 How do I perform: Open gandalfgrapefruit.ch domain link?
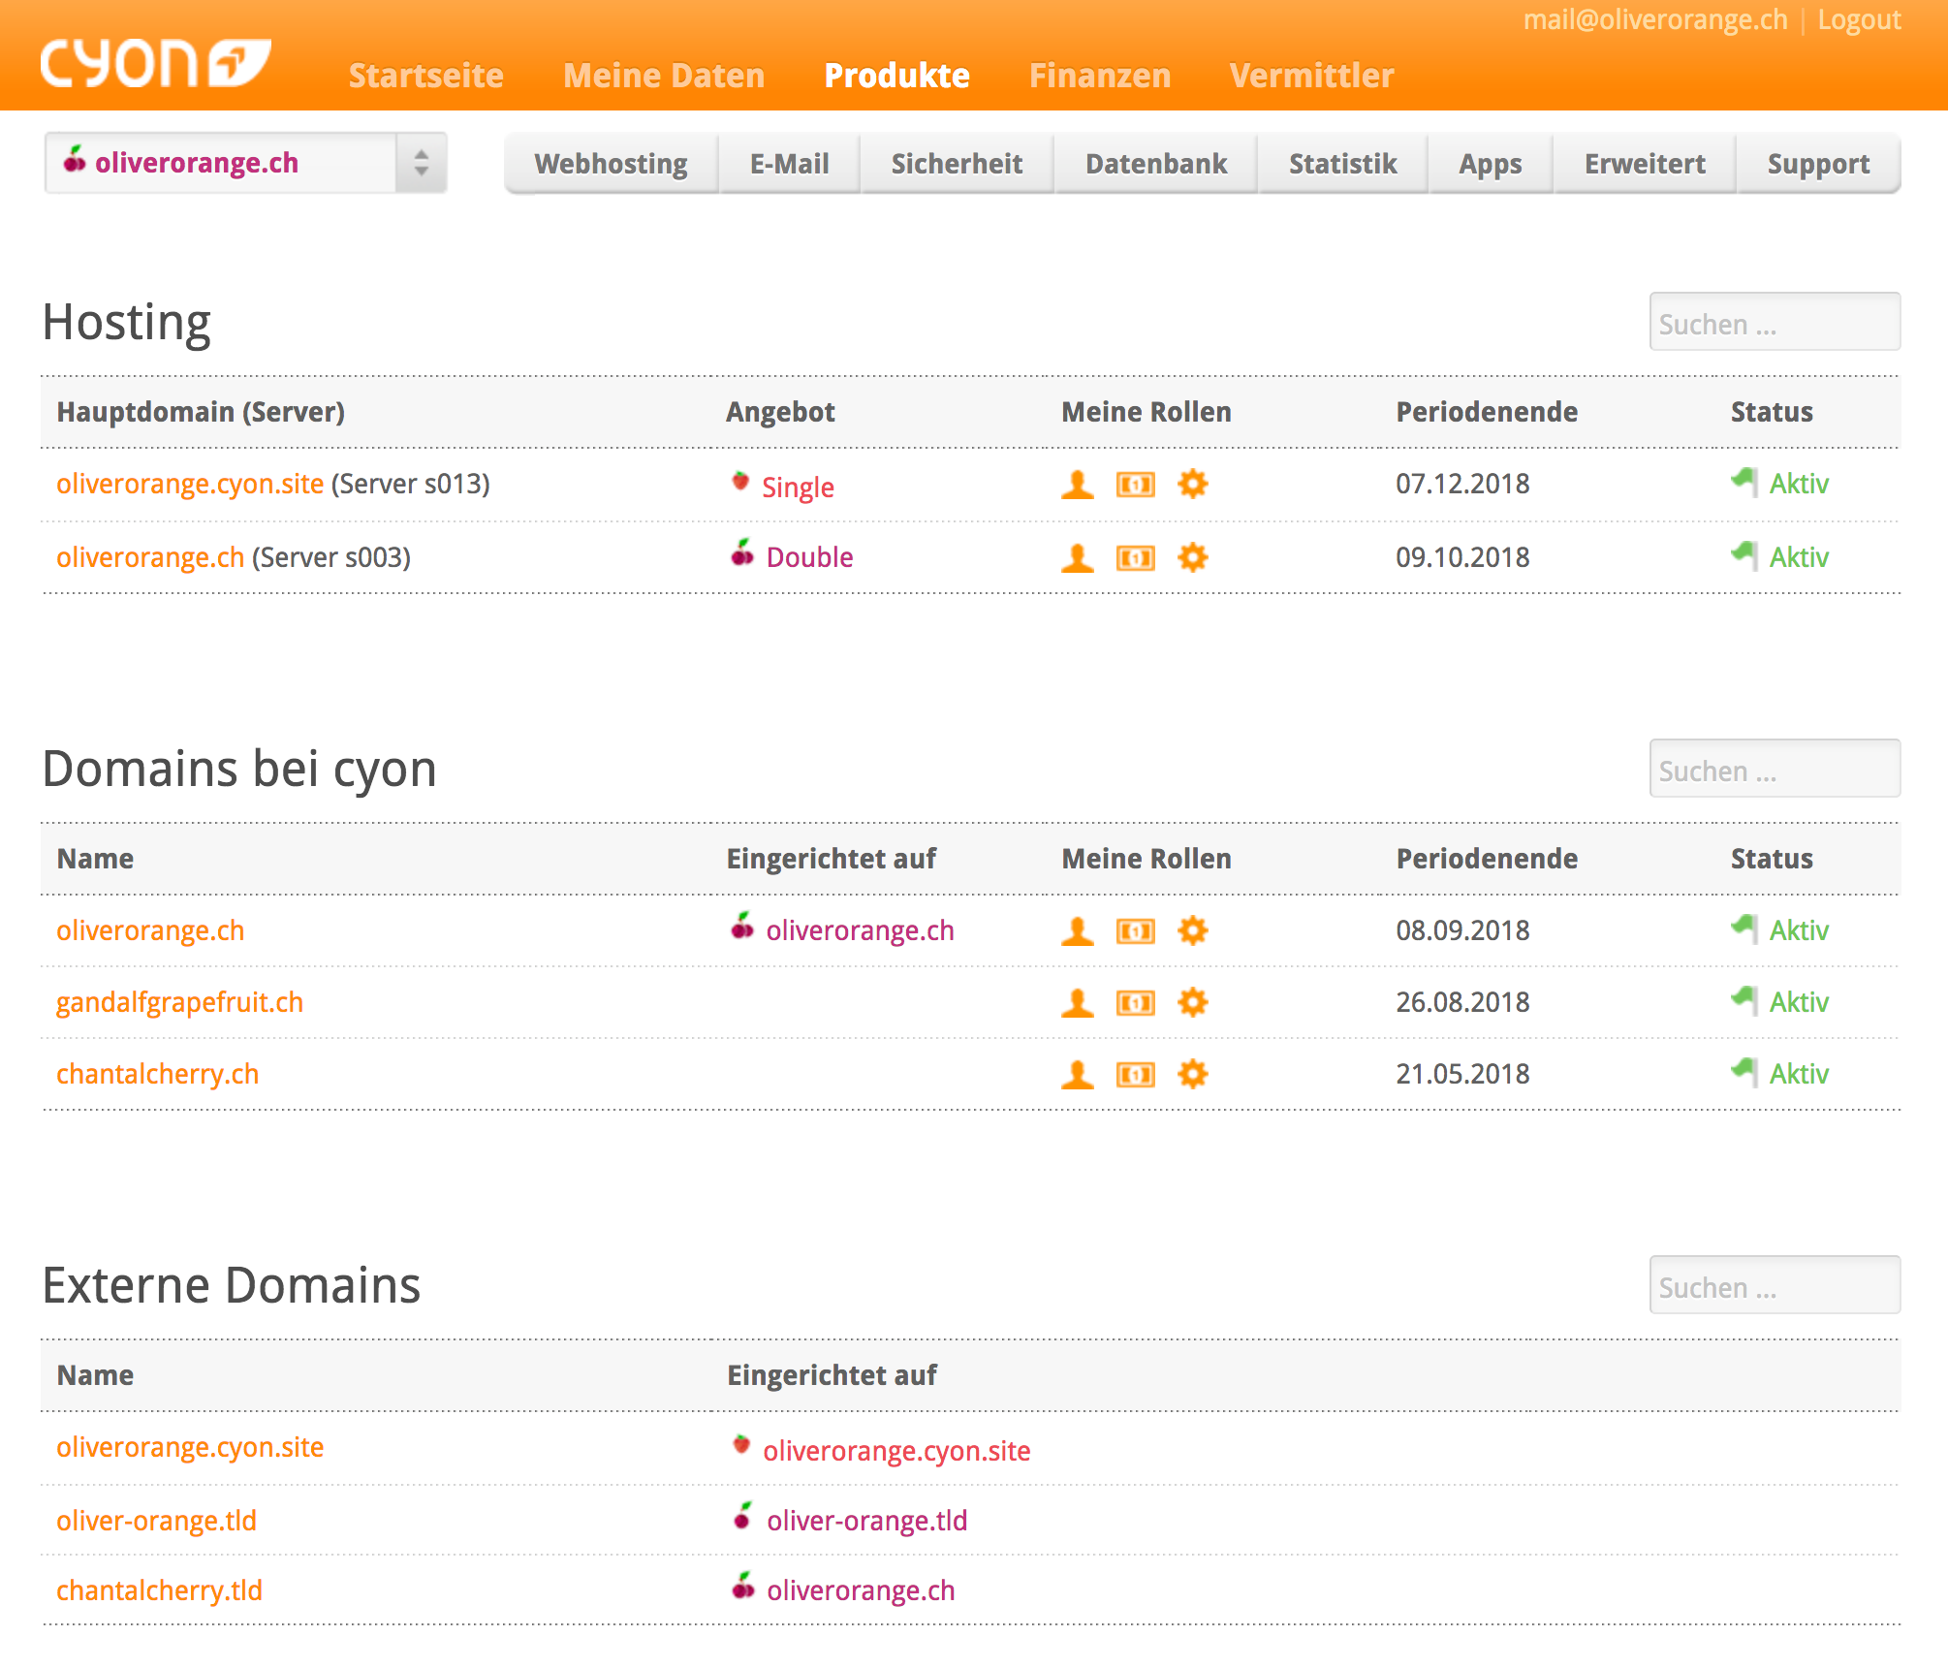pos(179,1002)
